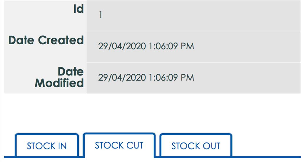Image resolution: width=301 pixels, height=162 pixels.
Task: Select the STOCK OUT tab
Action: (196, 146)
